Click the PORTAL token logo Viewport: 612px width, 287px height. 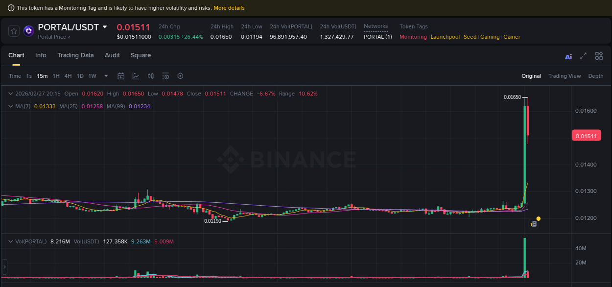28,30
